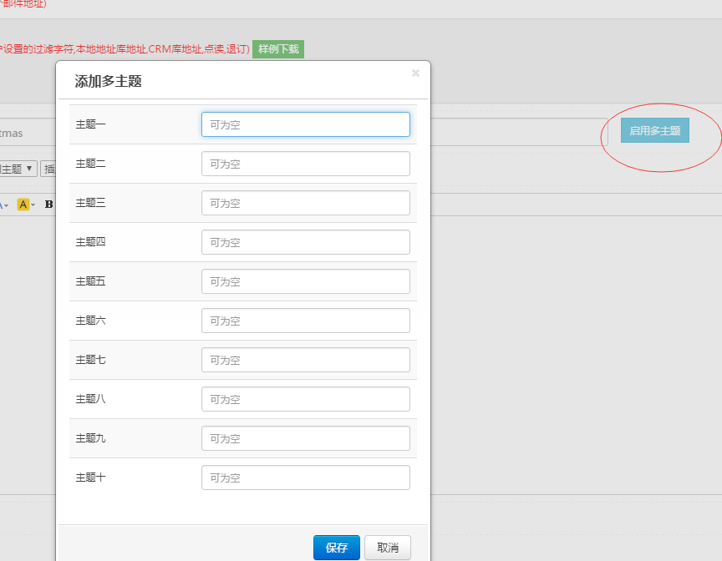
Task: Toggle bold formatting in the editor toolbar
Action: point(48,205)
